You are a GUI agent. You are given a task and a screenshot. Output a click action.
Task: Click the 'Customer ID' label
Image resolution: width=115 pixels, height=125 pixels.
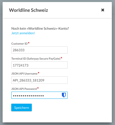click(x=19, y=43)
